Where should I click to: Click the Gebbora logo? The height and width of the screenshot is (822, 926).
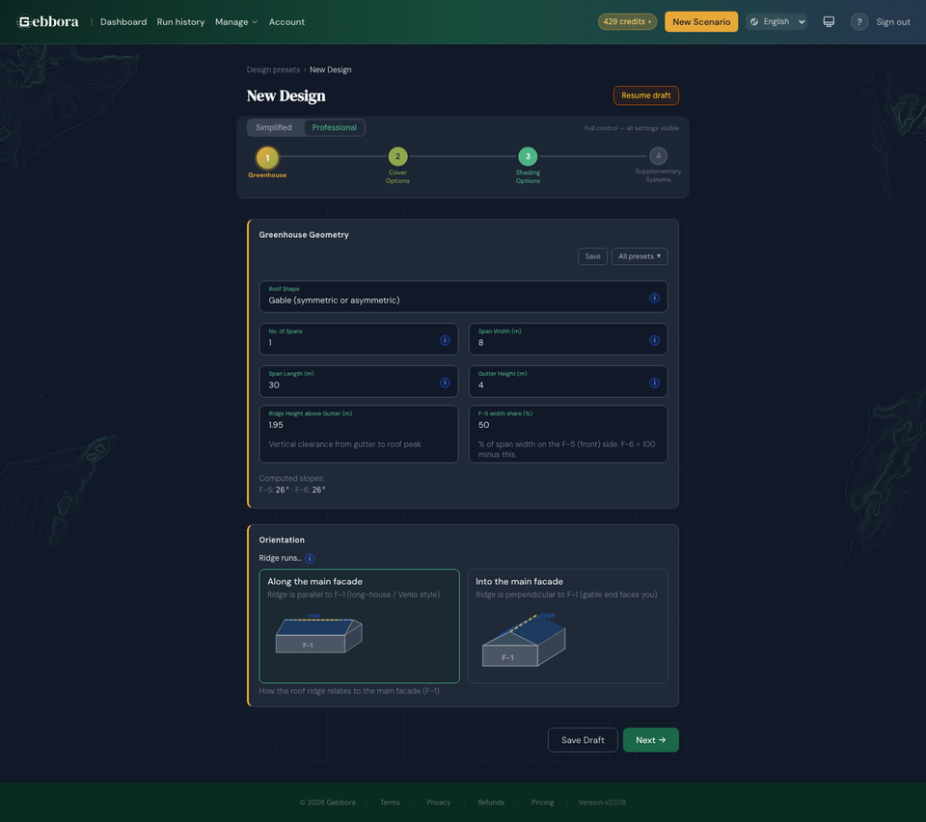(x=48, y=22)
